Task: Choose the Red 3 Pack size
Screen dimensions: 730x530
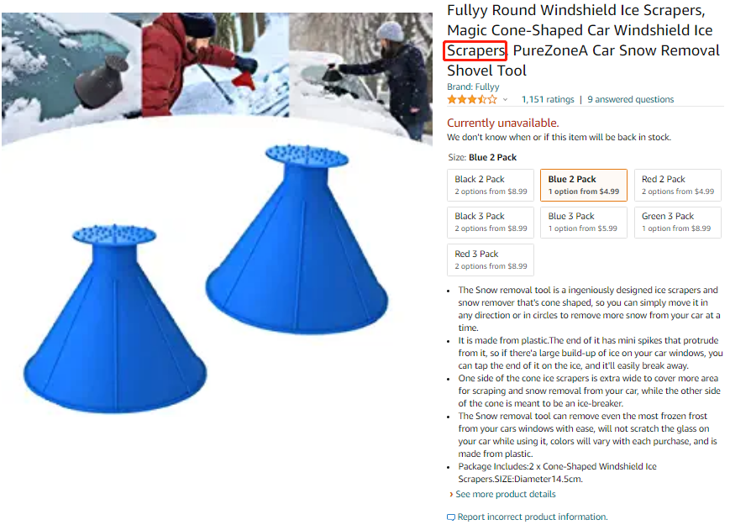Action: [x=491, y=260]
